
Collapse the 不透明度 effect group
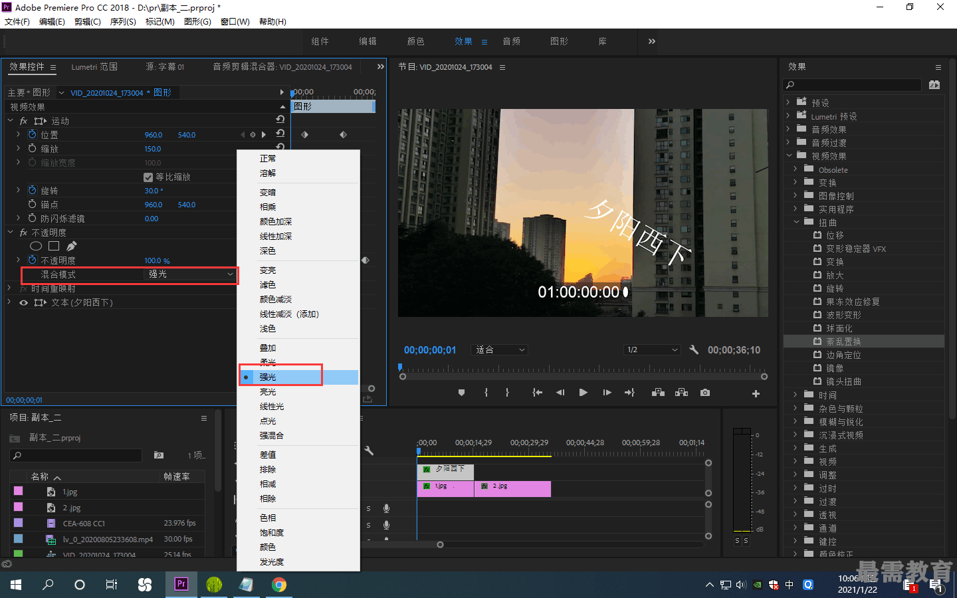click(11, 233)
